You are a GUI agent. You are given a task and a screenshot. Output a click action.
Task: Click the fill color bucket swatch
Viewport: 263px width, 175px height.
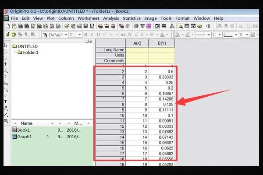tap(178, 35)
